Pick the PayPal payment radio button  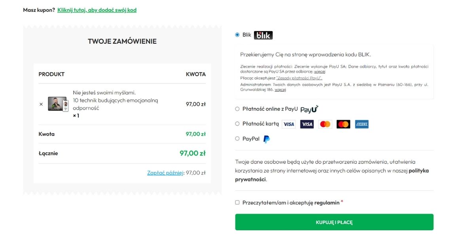pyautogui.click(x=237, y=139)
